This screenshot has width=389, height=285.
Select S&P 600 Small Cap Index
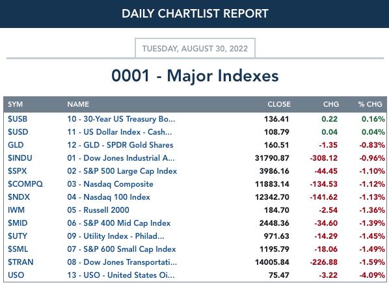pyautogui.click(x=122, y=249)
